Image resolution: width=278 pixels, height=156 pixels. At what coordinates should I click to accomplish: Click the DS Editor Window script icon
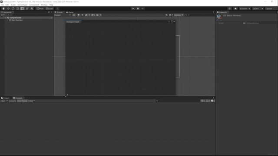(219, 17)
